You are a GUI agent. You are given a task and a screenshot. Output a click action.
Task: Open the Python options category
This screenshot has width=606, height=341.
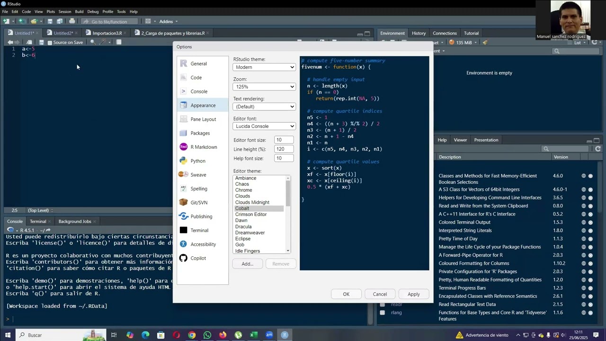[202, 161]
